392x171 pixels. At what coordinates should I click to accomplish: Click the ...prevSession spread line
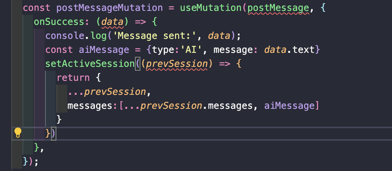click(x=110, y=92)
